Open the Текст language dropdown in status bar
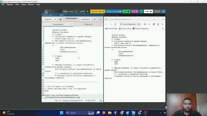Screen dimensions: 207x116 (58, 101)
